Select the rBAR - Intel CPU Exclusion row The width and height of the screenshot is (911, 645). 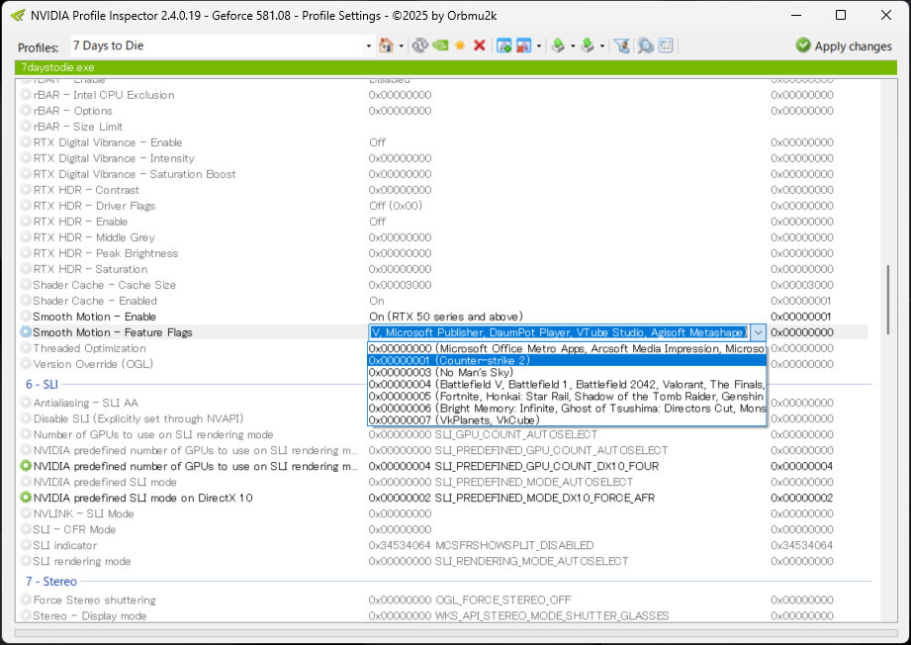pos(443,95)
